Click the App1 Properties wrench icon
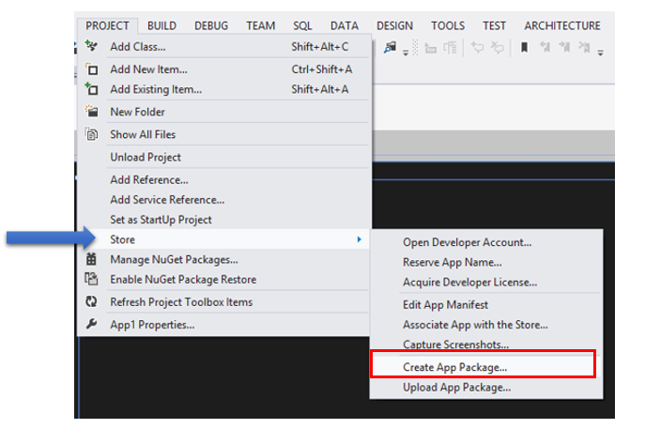The height and width of the screenshot is (429, 645). [x=91, y=325]
